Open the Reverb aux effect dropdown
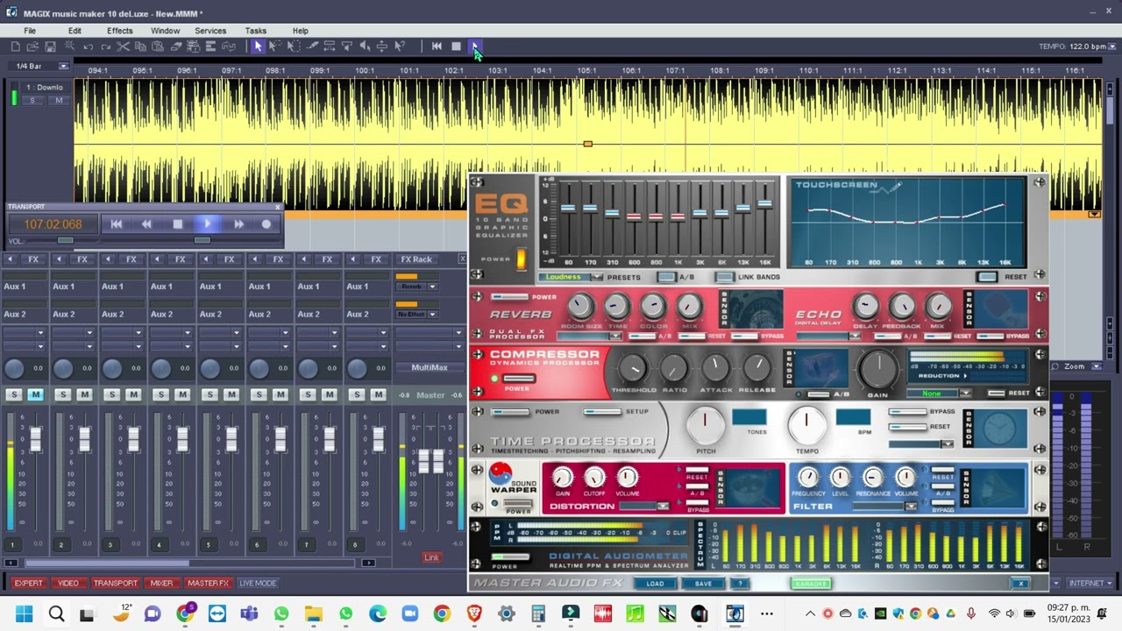Image resolution: width=1122 pixels, height=631 pixels. click(x=432, y=287)
